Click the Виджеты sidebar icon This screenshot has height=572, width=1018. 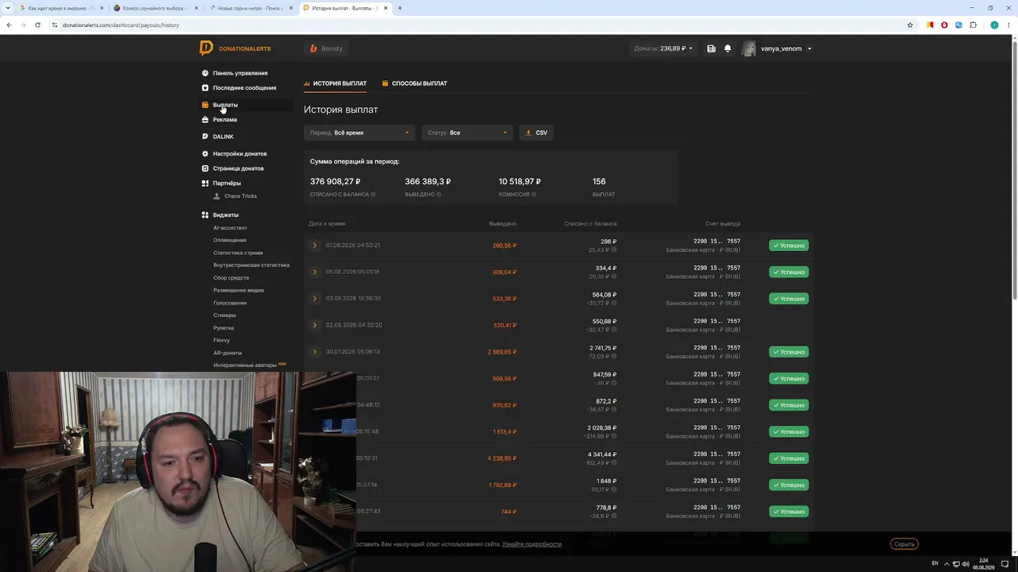pyautogui.click(x=205, y=215)
